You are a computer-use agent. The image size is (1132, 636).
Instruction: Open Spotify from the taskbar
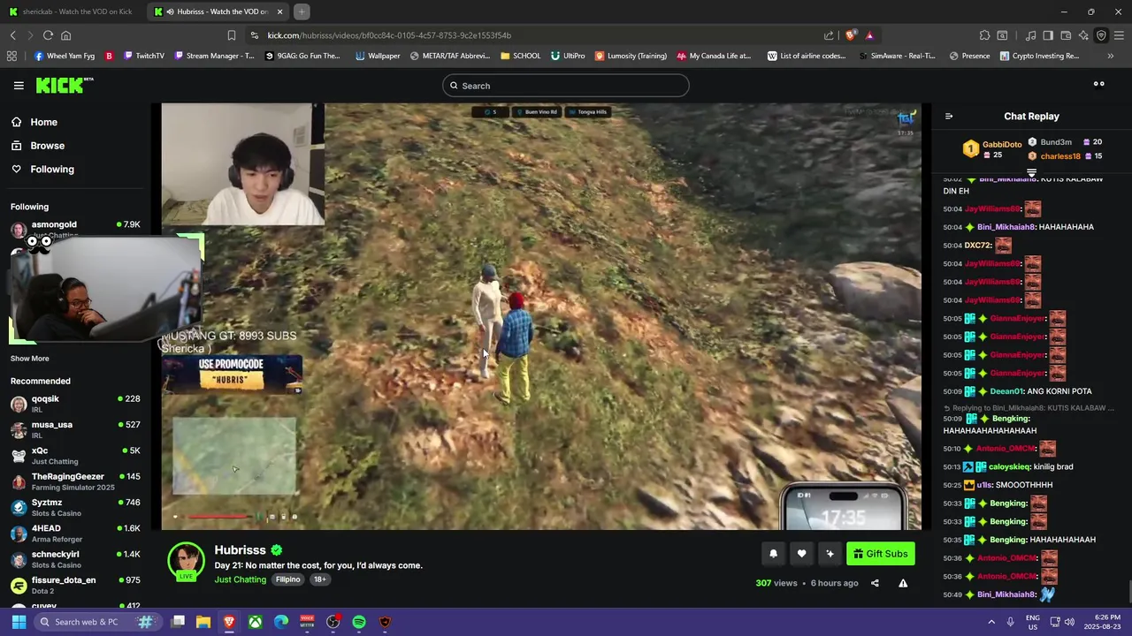pos(359,622)
